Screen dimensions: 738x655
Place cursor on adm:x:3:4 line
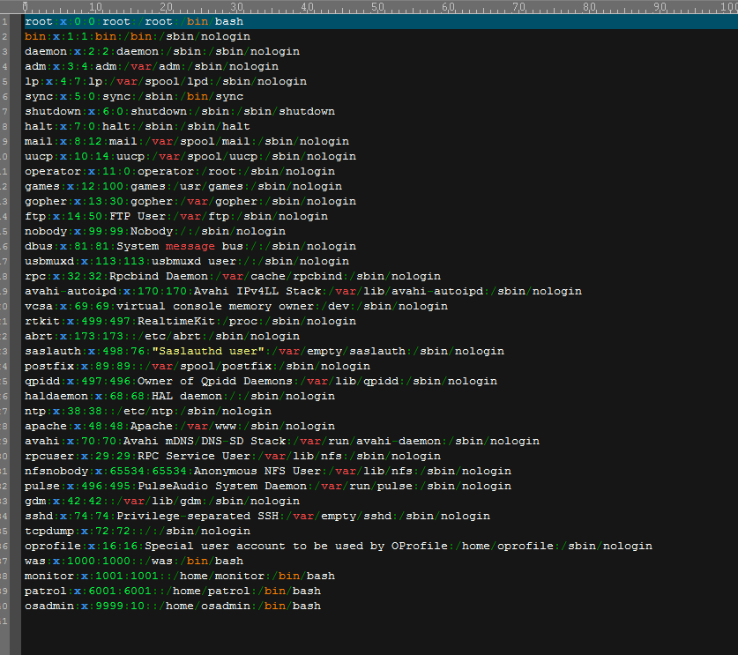pos(152,67)
